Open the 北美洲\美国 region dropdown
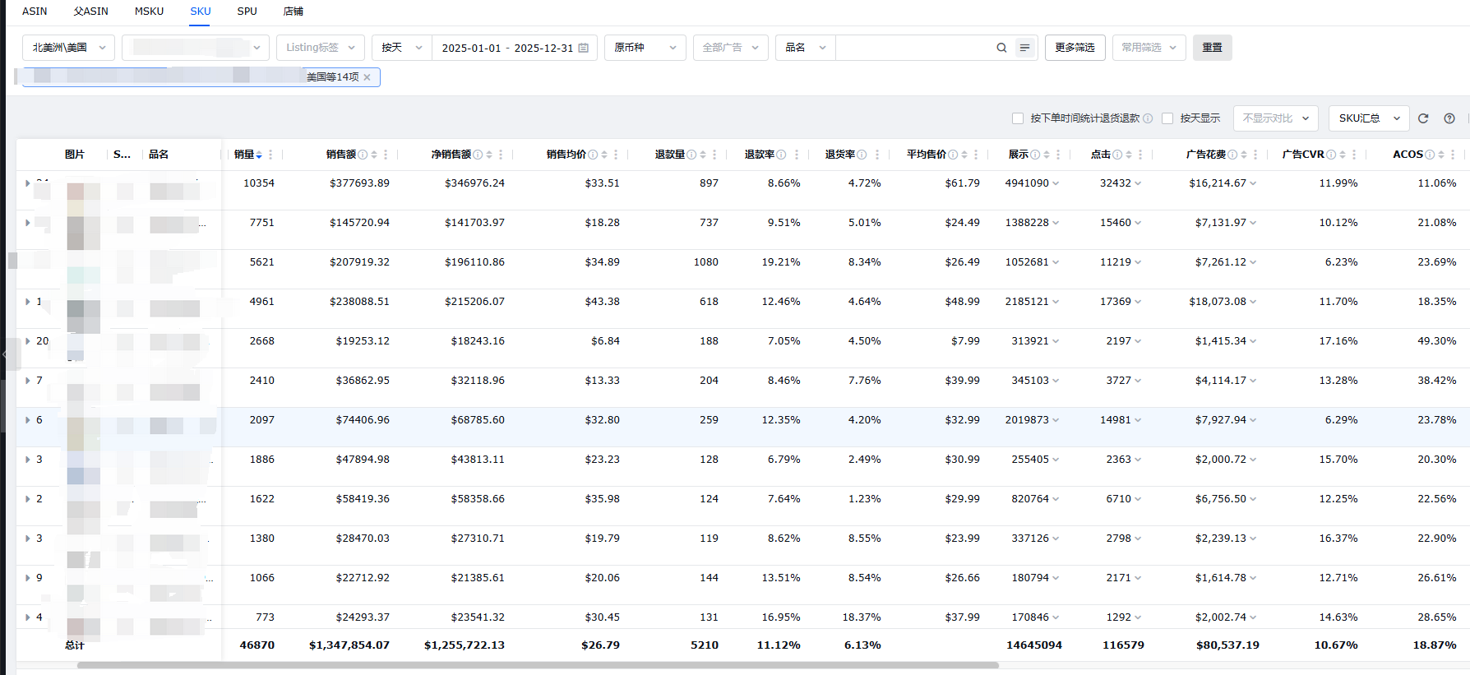The width and height of the screenshot is (1470, 675). coord(68,48)
